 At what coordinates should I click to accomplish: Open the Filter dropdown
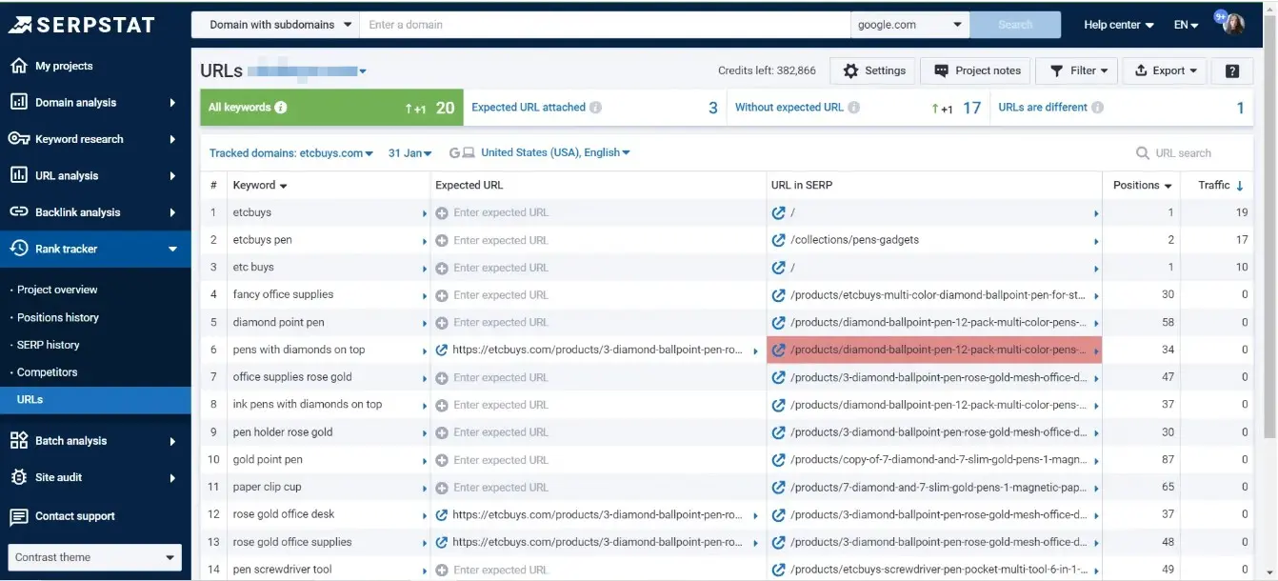(x=1078, y=70)
